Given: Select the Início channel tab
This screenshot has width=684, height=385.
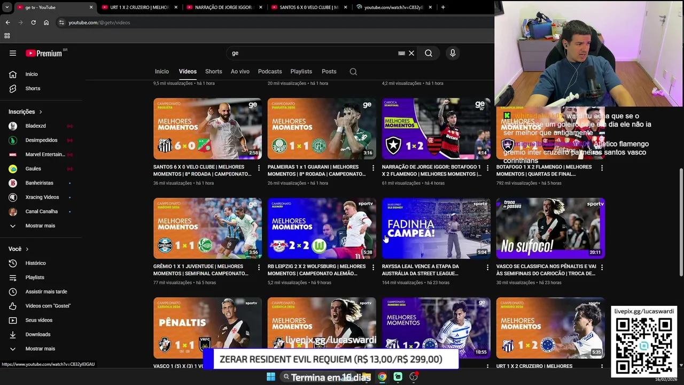Looking at the screenshot, I should coord(162,72).
